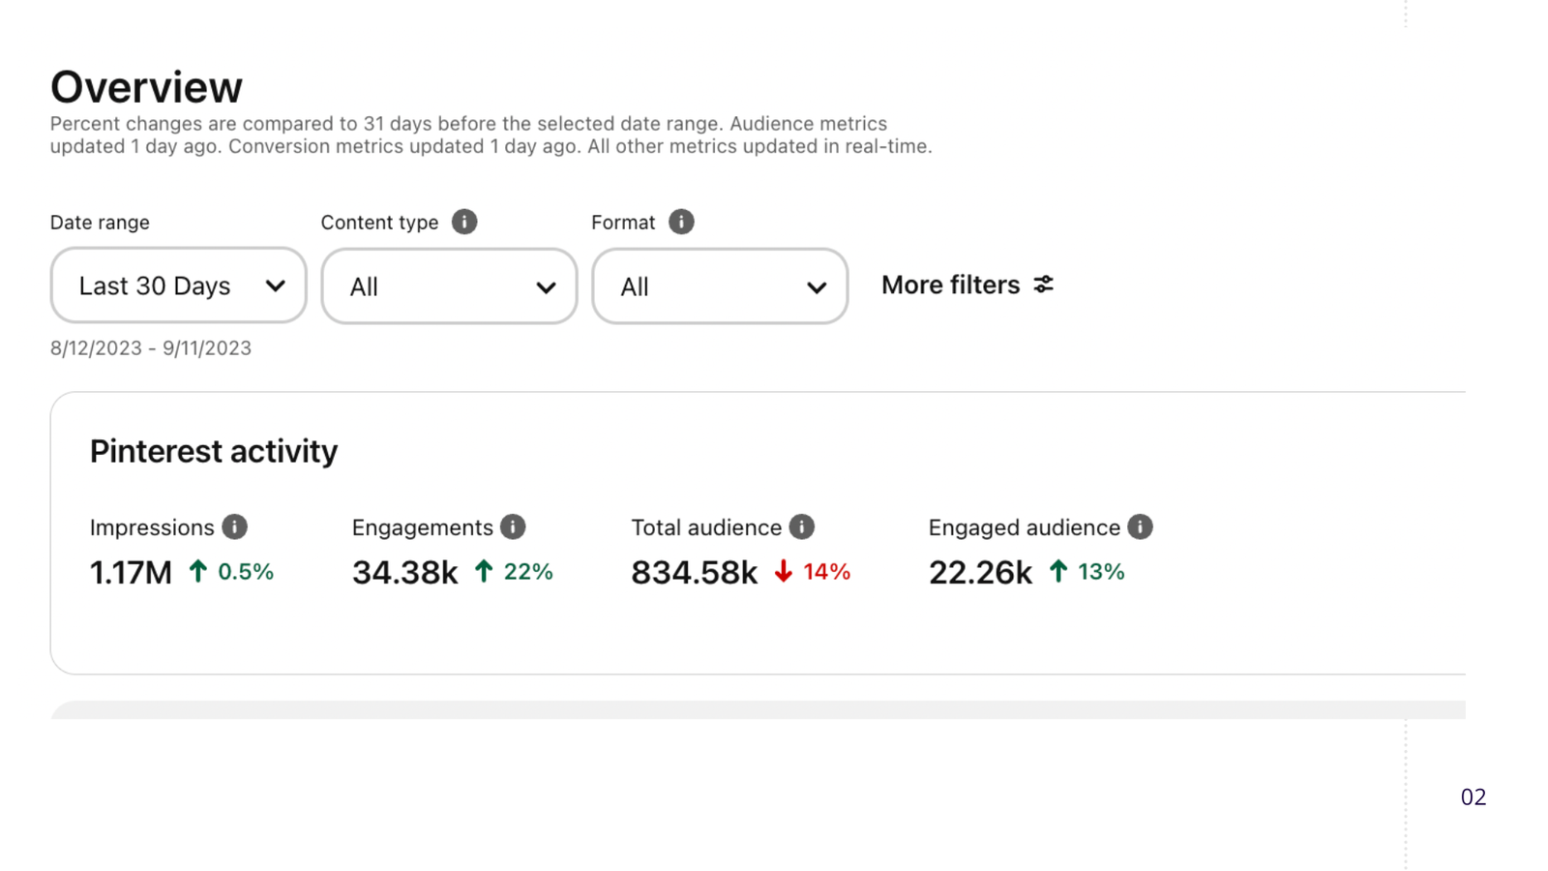Open the Total audience info icon
Image resolution: width=1548 pixels, height=871 pixels.
coord(801,526)
